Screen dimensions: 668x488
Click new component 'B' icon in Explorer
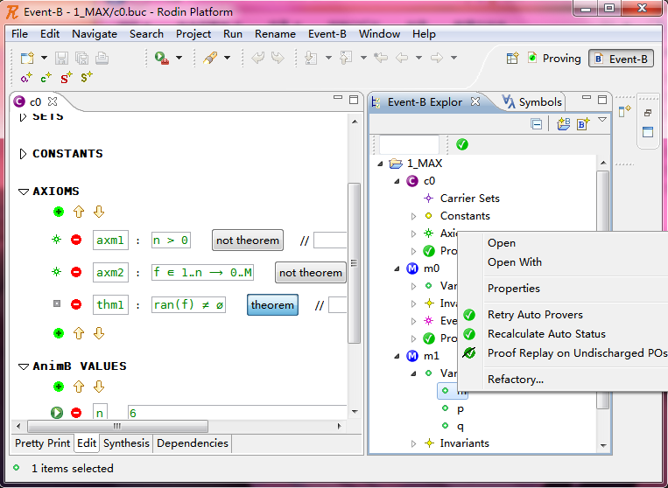pyautogui.click(x=583, y=124)
